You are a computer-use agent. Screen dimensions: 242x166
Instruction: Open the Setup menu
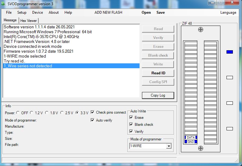click(22, 12)
